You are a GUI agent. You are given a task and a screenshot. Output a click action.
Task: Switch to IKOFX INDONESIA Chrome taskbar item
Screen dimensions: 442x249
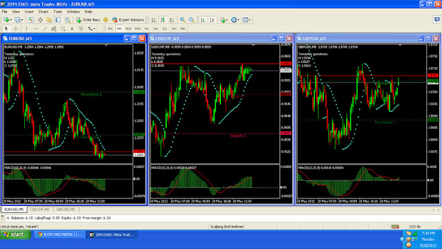(60, 234)
